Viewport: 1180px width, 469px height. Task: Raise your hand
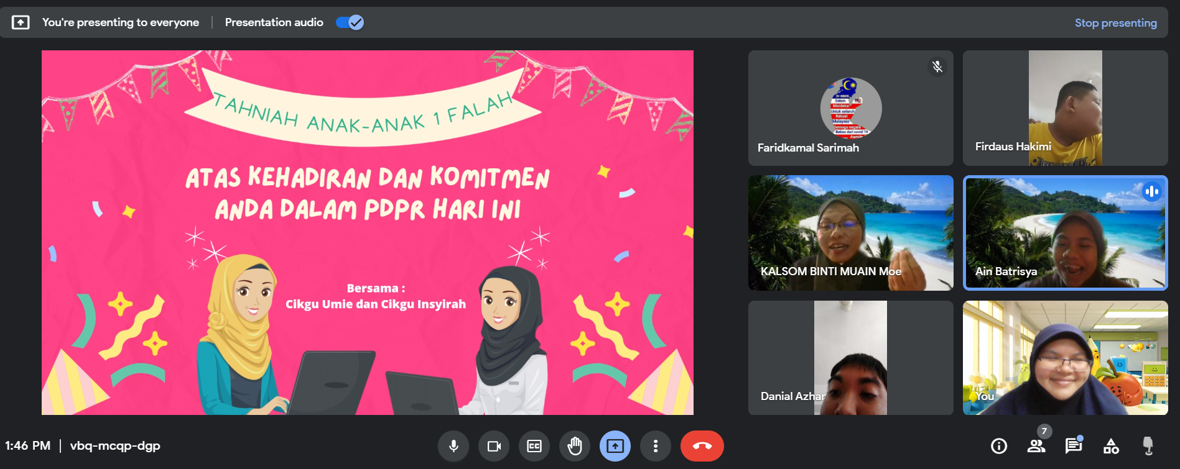pos(575,446)
